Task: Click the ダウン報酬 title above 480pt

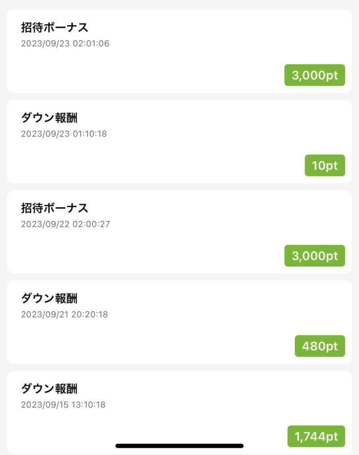Action: coord(49,298)
